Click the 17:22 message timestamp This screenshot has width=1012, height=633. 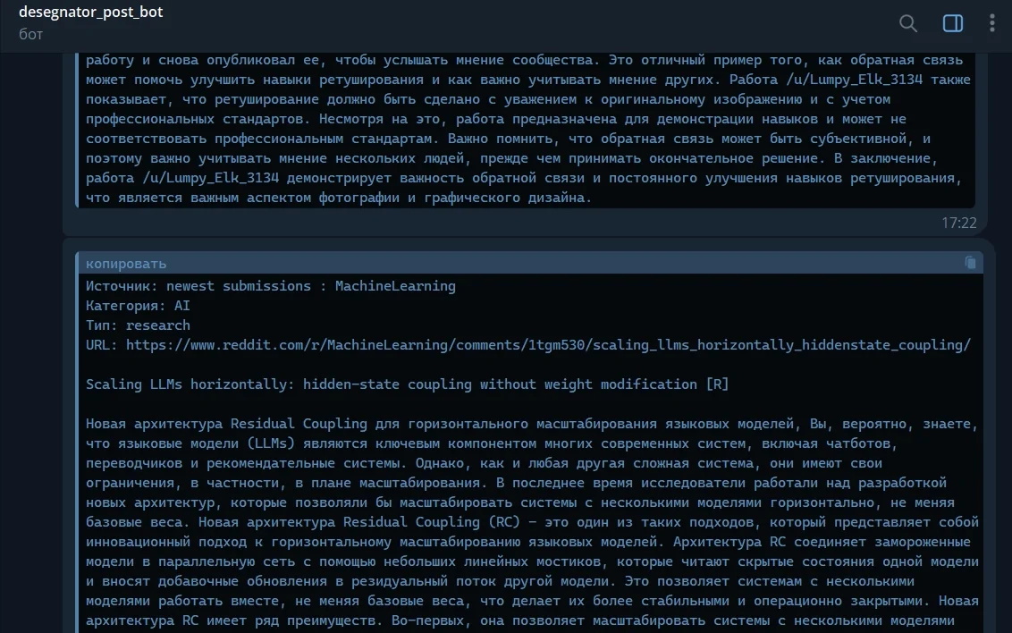(958, 223)
